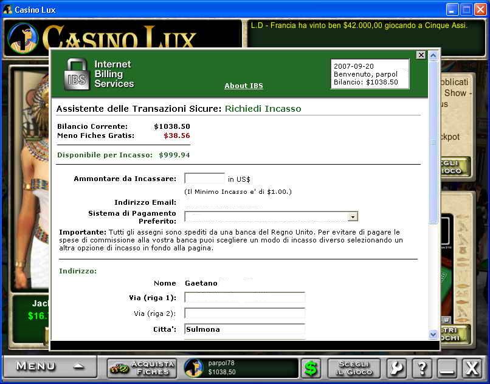Click the bottom bar minimize icon
The height and width of the screenshot is (384, 490).
pyautogui.click(x=447, y=368)
